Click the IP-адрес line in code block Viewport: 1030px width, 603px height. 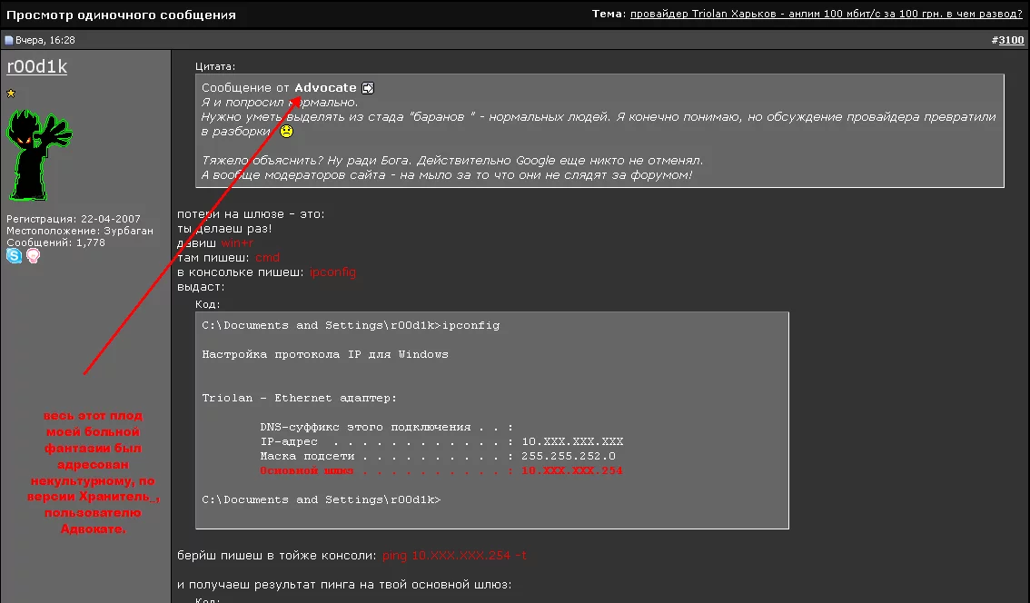click(441, 441)
